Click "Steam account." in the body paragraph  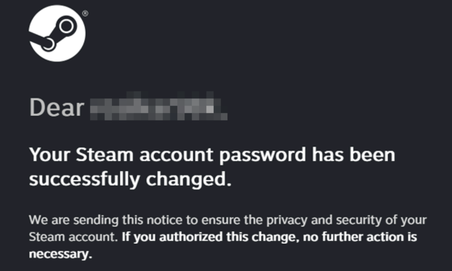click(74, 237)
